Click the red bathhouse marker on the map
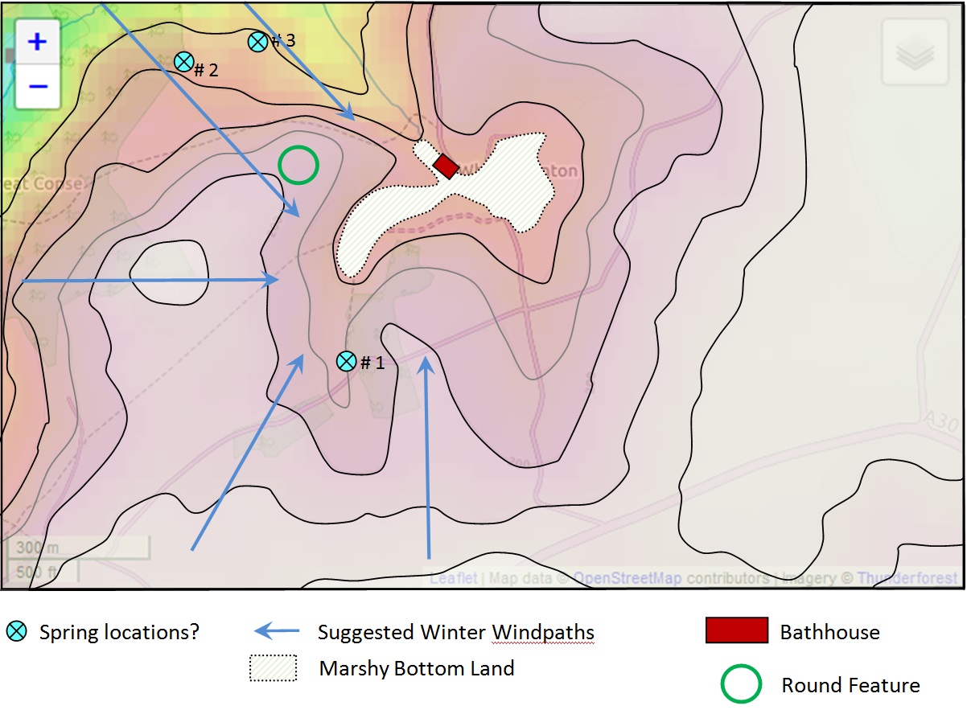The image size is (967, 710). [x=446, y=166]
